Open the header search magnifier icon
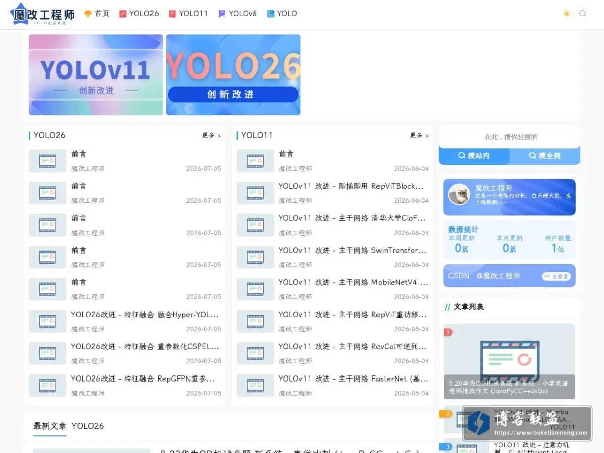The height and width of the screenshot is (453, 604). point(582,14)
